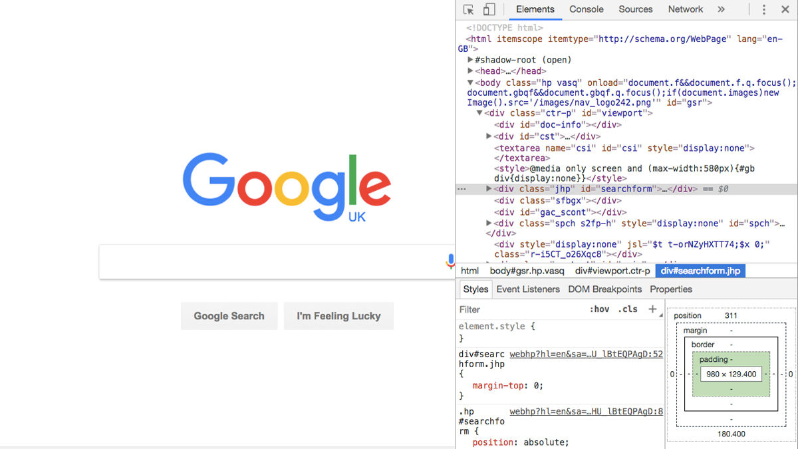
Task: Click the I'm Feeling Lucky button
Action: click(338, 316)
